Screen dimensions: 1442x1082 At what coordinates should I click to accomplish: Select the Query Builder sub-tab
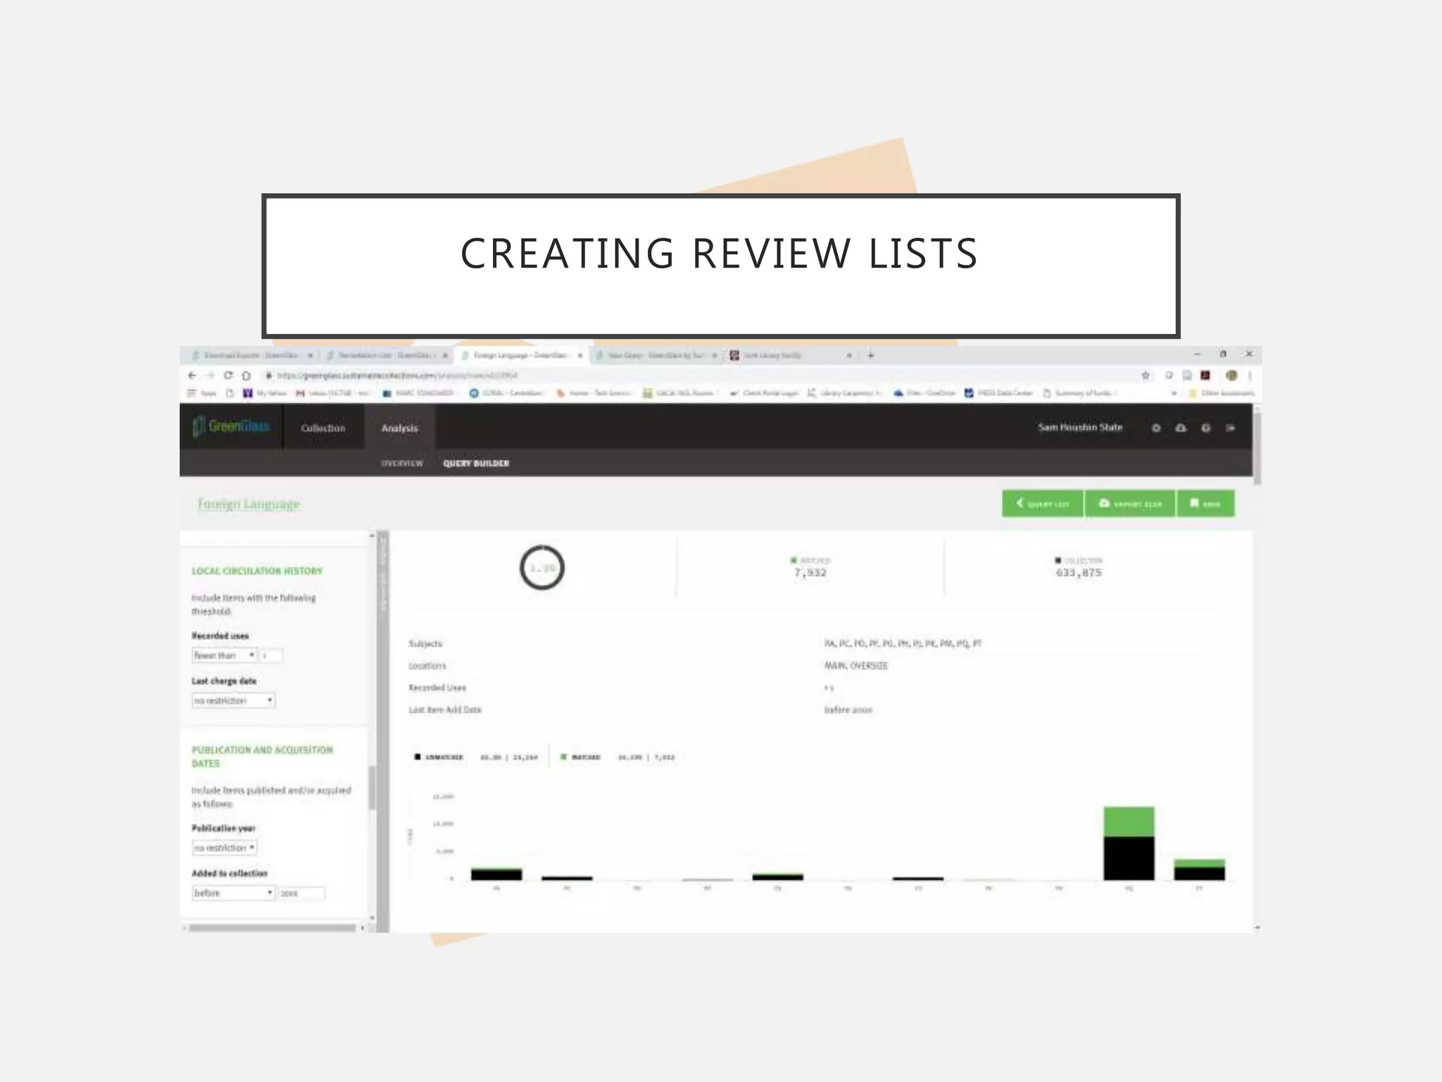476,463
